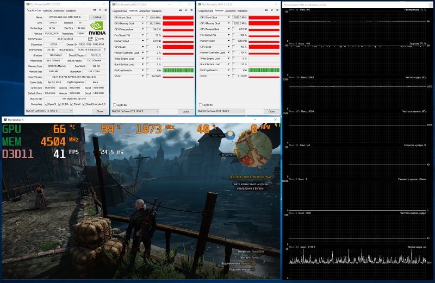This screenshot has height=283, width=435.
Task: Click the screenshot camera icon beside the Lookup window tabs
Action: [94, 10]
